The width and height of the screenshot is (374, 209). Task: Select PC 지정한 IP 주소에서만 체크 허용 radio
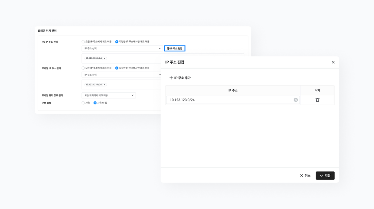(117, 42)
